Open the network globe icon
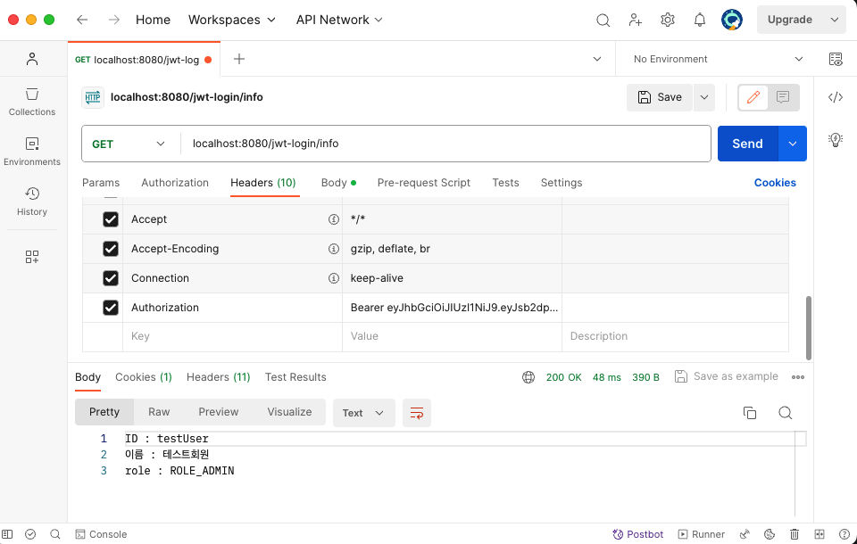This screenshot has width=857, height=544. [x=528, y=377]
